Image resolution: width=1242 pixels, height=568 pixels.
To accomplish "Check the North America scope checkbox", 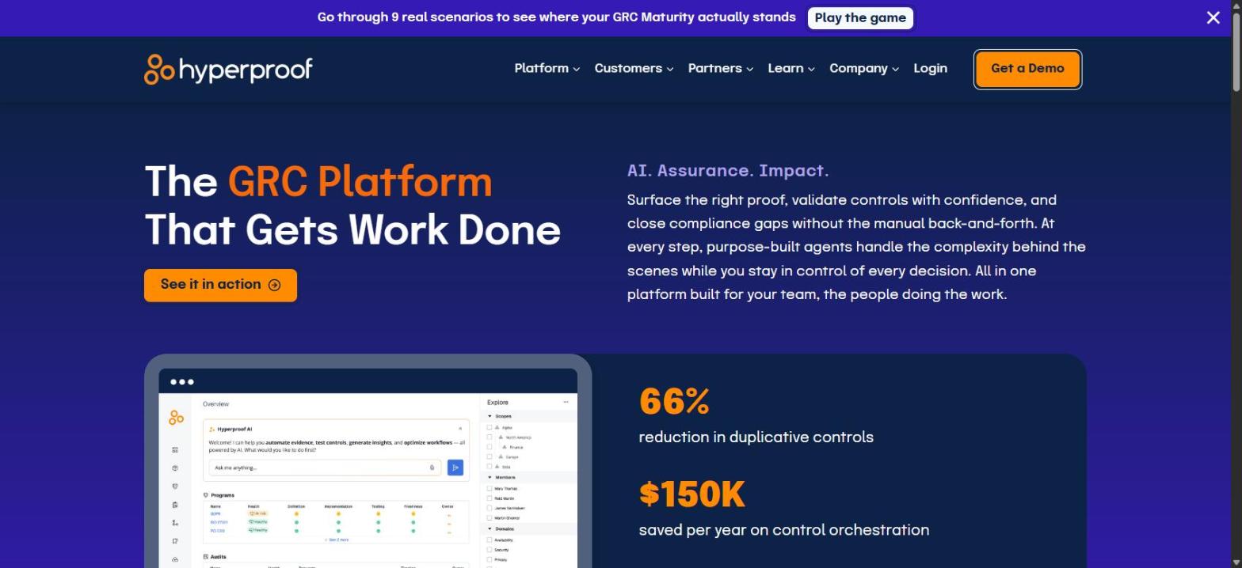I will (x=490, y=437).
